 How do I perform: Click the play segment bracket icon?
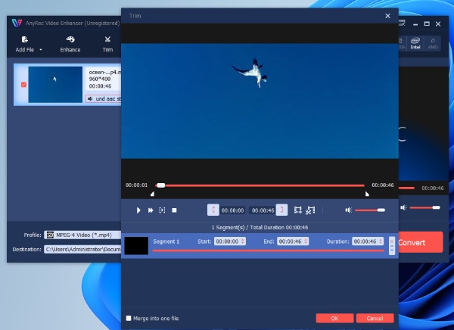pos(162,210)
